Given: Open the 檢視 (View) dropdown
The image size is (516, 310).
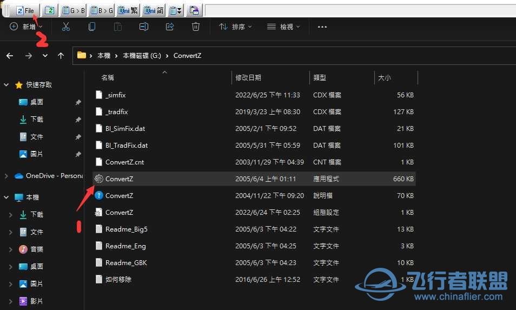Looking at the screenshot, I should (x=283, y=27).
